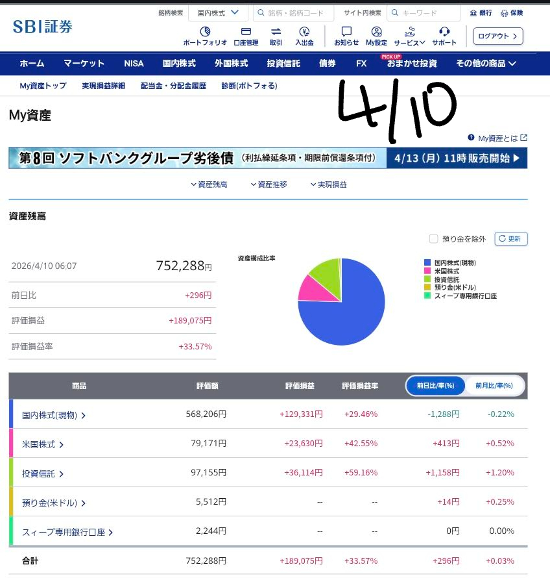This screenshot has width=550, height=580.
Task: Open the 銀行 bank icon link
Action: click(x=481, y=12)
